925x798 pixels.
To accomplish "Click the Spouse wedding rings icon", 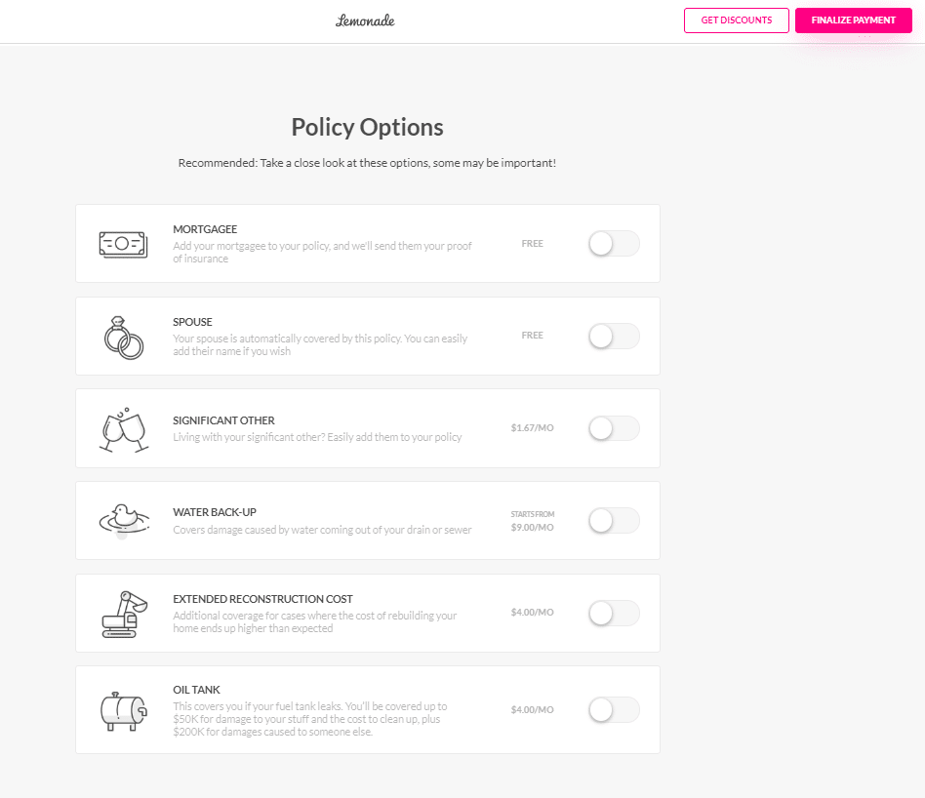I will pyautogui.click(x=124, y=338).
